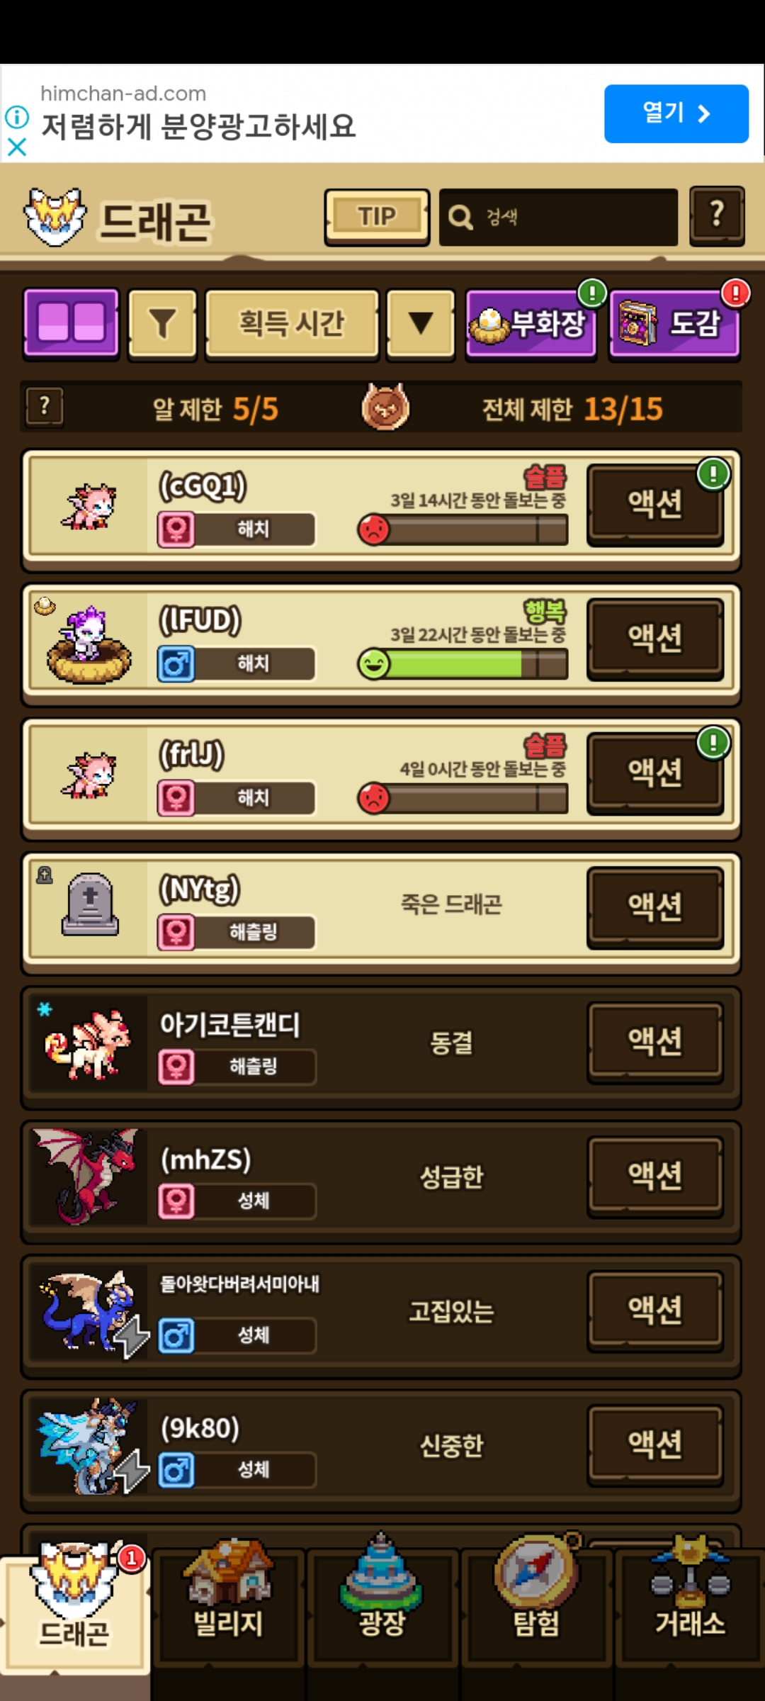
Task: Show the egg limit help question mark
Action: 45,407
